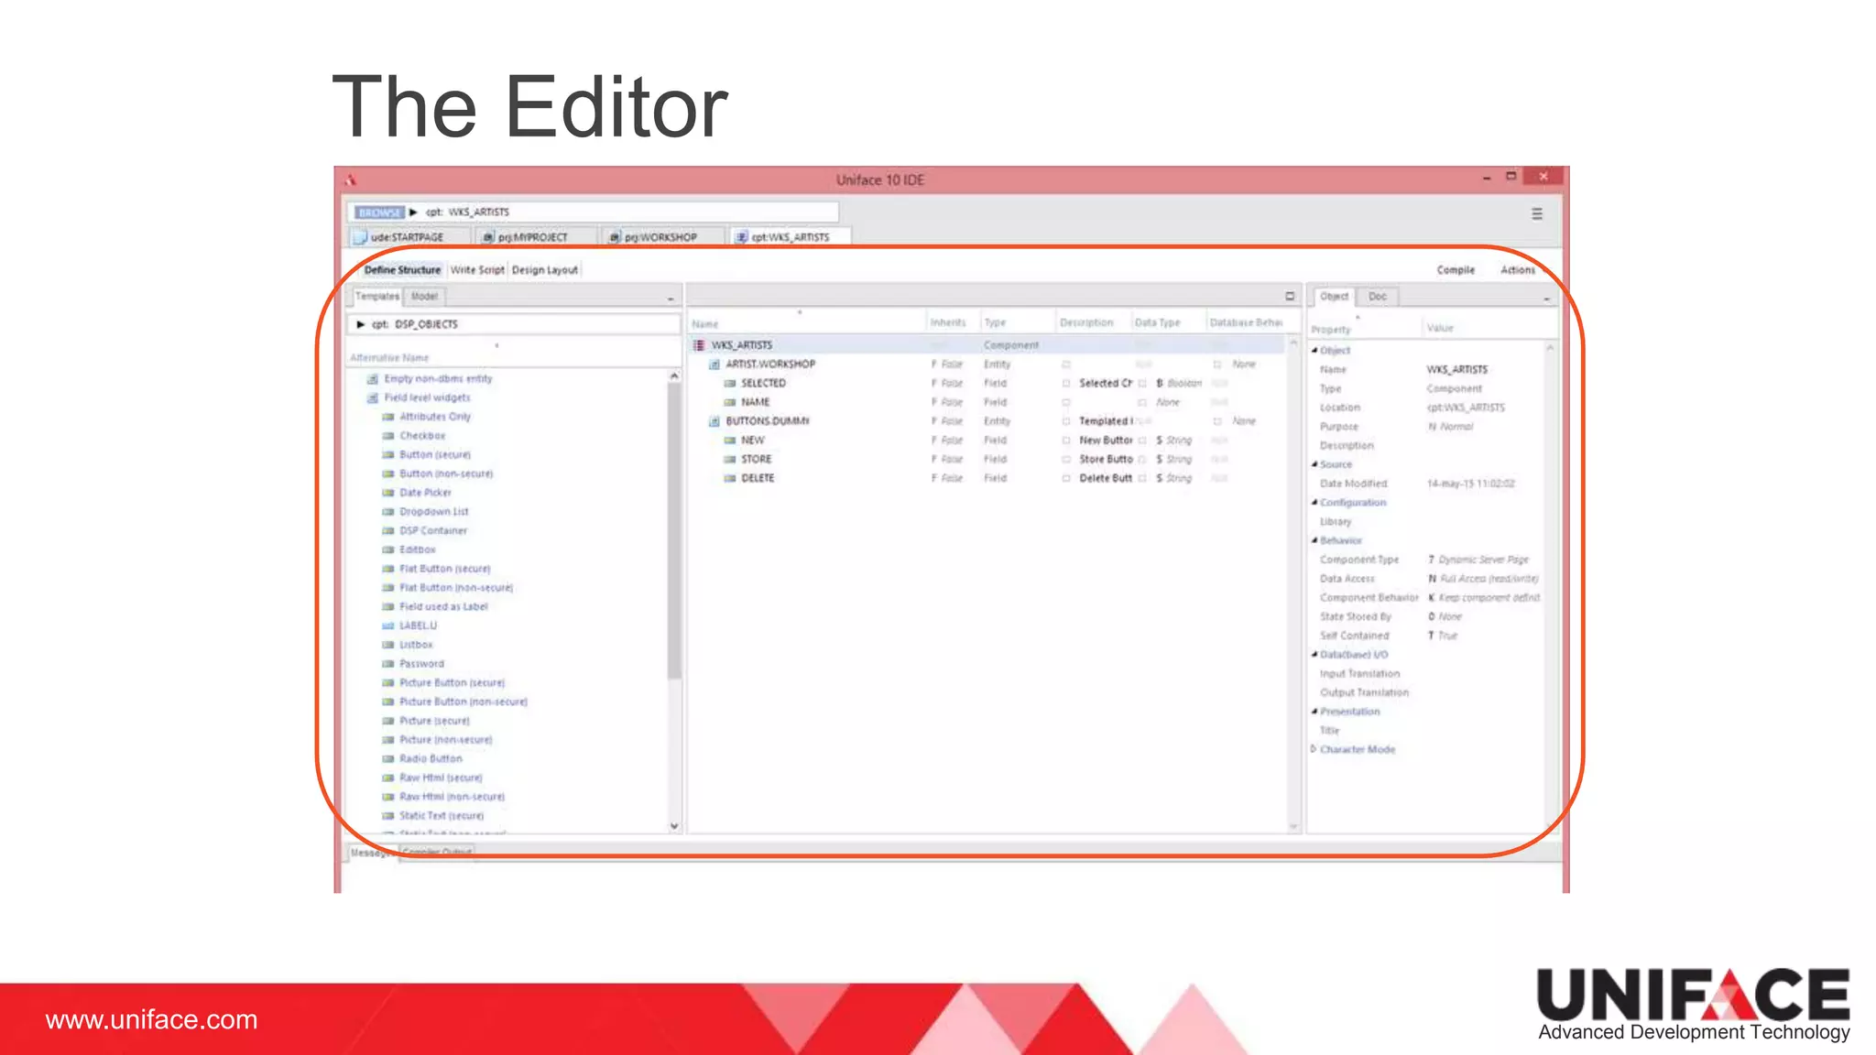The width and height of the screenshot is (1876, 1055).
Task: Click the WKS_ARTISTS component icon in structure tree
Action: (699, 345)
